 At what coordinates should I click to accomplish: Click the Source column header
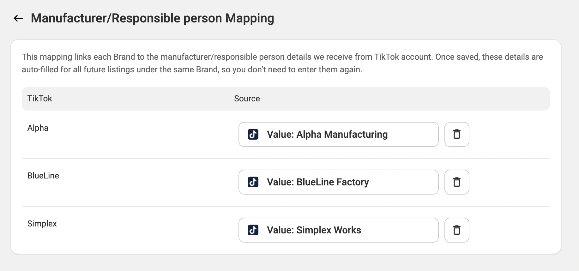pyautogui.click(x=247, y=99)
